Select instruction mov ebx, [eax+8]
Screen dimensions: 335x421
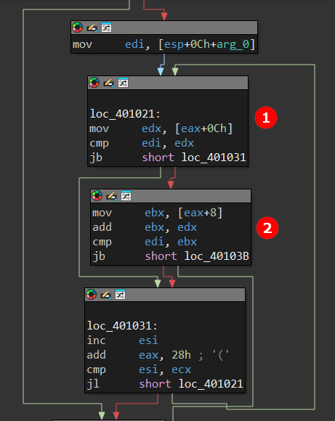(158, 213)
